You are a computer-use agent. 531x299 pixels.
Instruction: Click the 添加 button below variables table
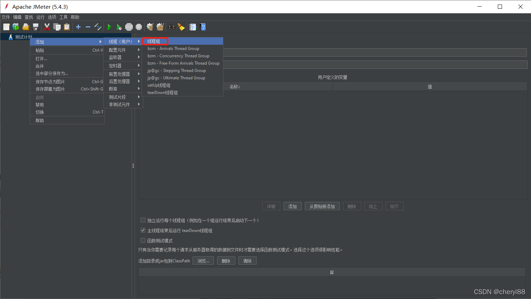(x=293, y=206)
